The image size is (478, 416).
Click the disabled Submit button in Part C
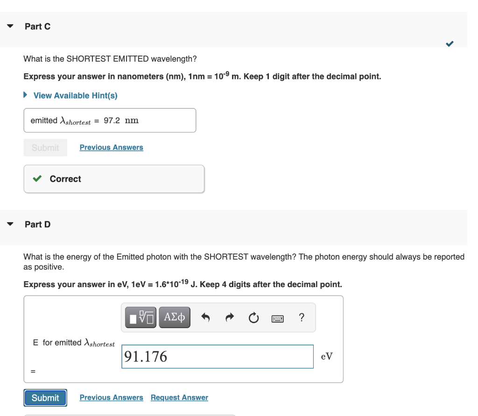click(45, 148)
